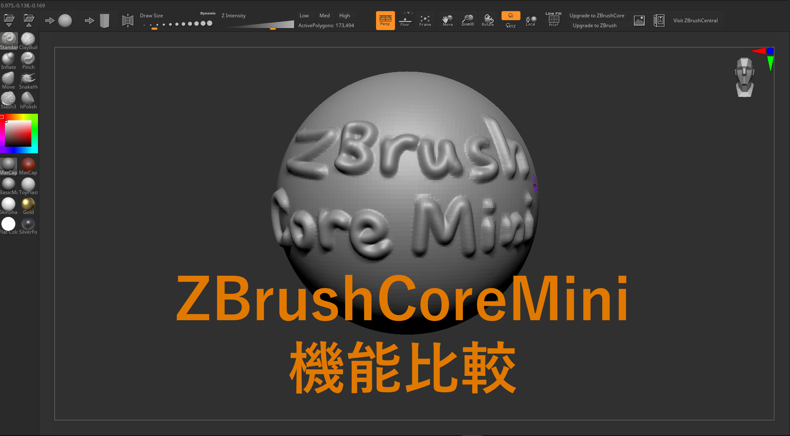Export an image with the picture icon

coord(639,20)
